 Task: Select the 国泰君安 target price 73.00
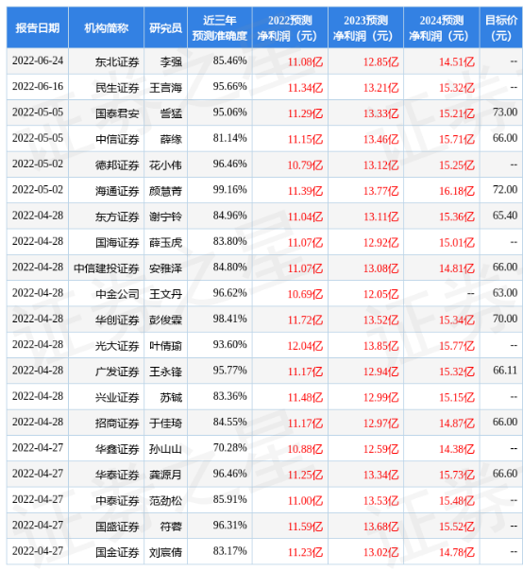[505, 112]
